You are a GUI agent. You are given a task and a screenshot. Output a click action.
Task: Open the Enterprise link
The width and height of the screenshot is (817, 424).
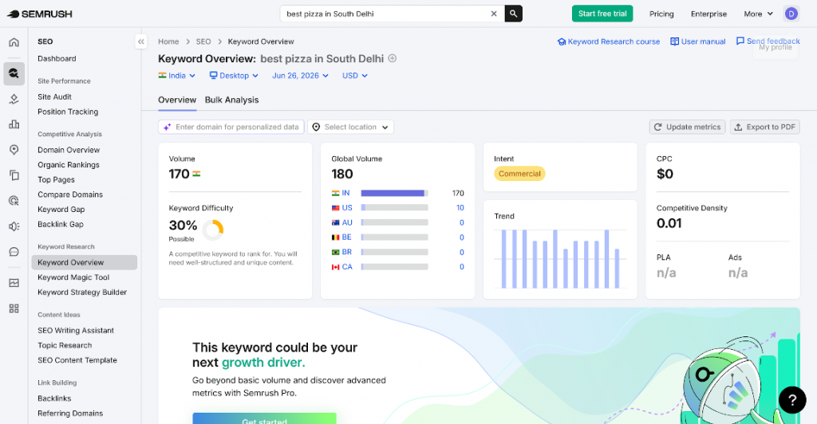(708, 14)
